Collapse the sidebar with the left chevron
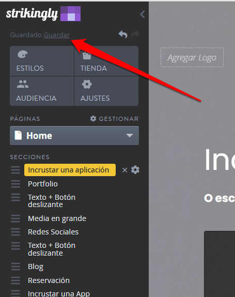The height and width of the screenshot is (297, 235). tap(143, 14)
